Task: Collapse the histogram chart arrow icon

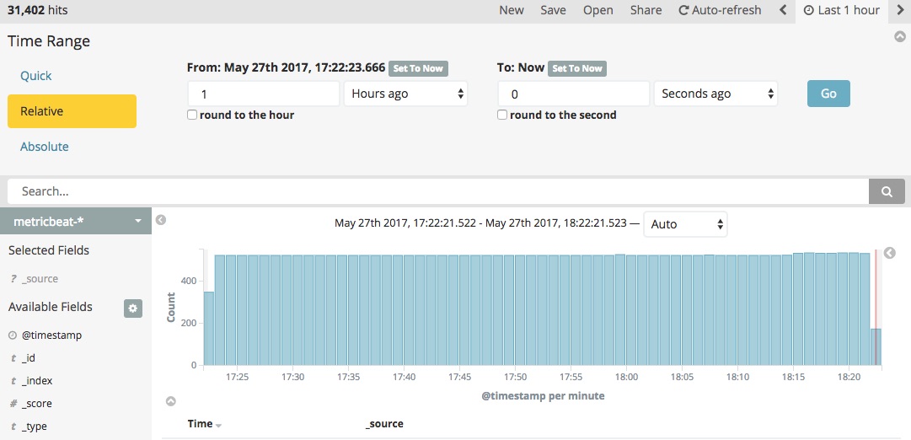Action: point(171,401)
